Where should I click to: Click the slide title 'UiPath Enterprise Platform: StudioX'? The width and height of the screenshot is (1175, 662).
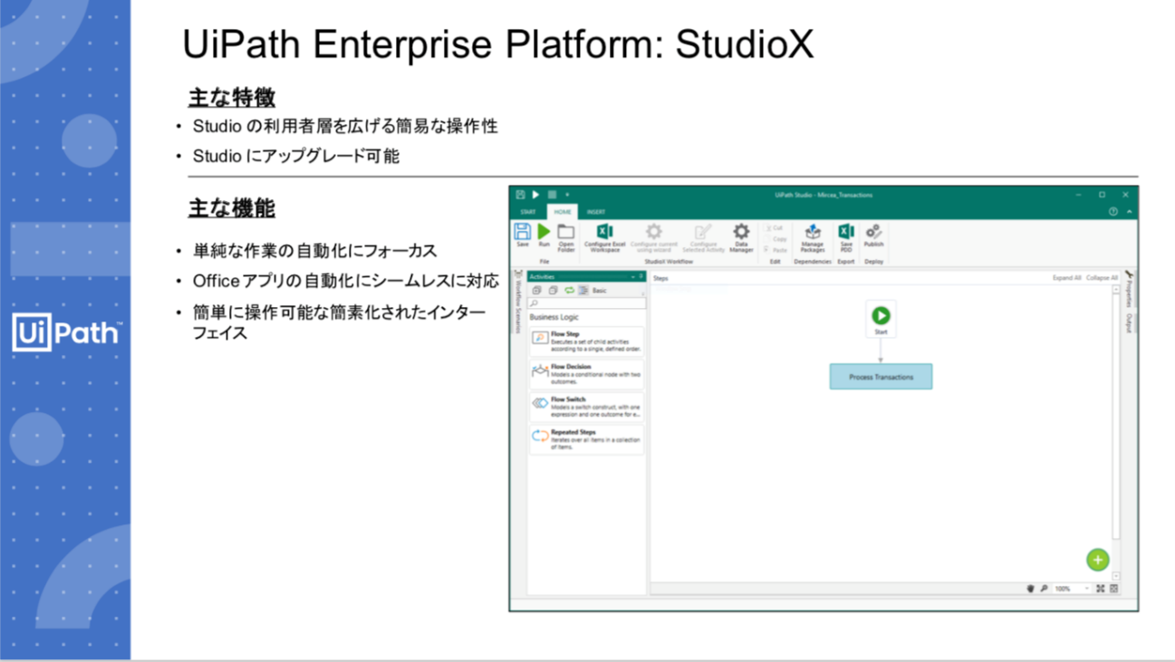498,45
